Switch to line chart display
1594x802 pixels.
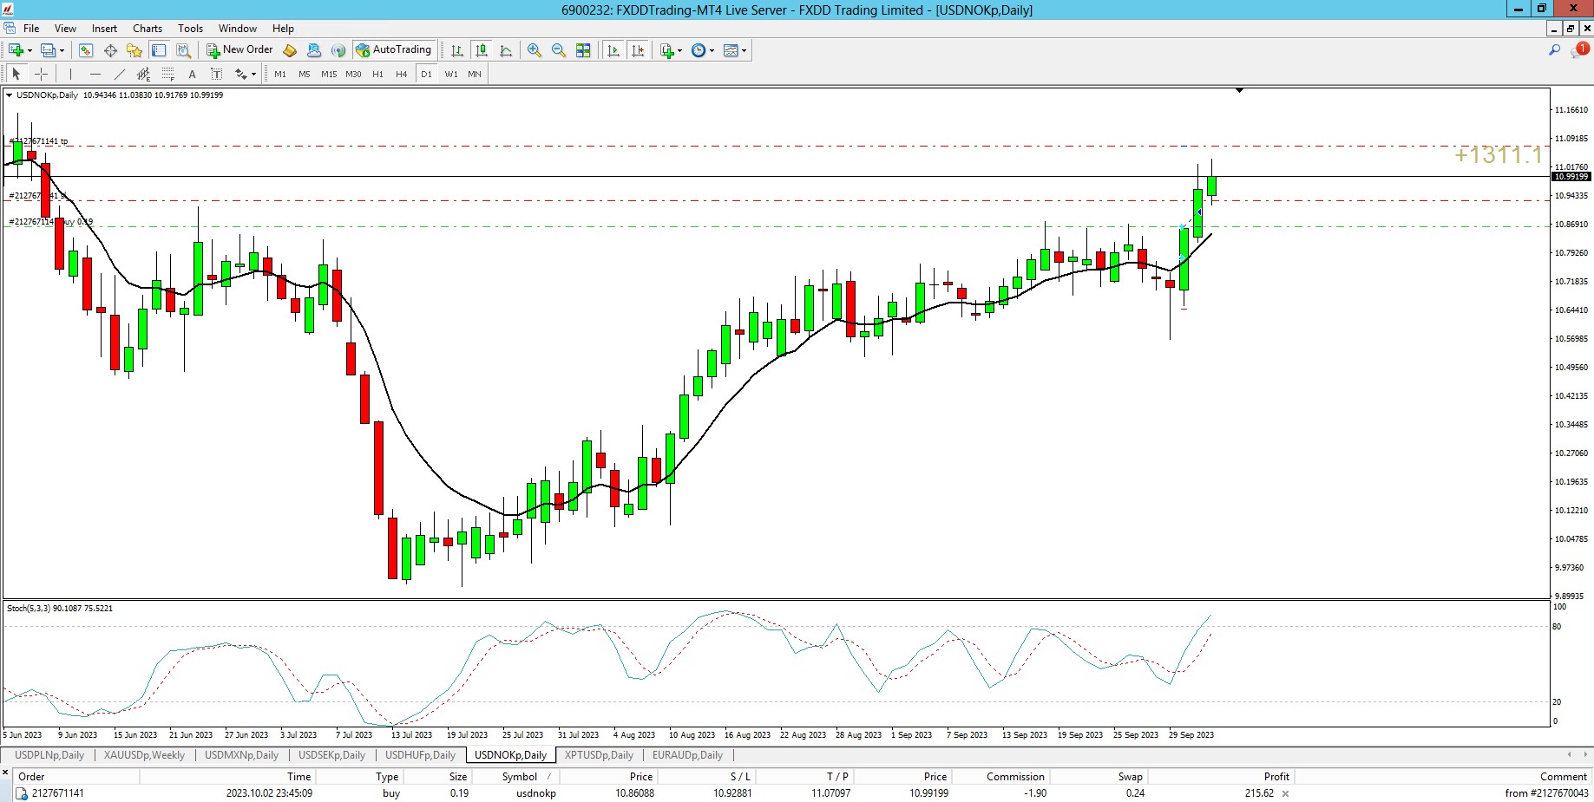tap(506, 50)
